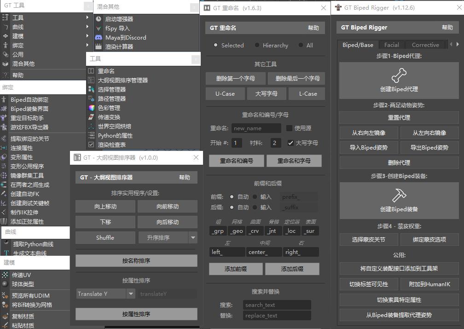
Task: Click the 删除第一个字母 button
Action: point(236,78)
